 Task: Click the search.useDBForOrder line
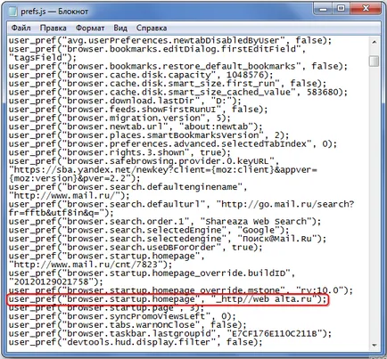pos(136,247)
